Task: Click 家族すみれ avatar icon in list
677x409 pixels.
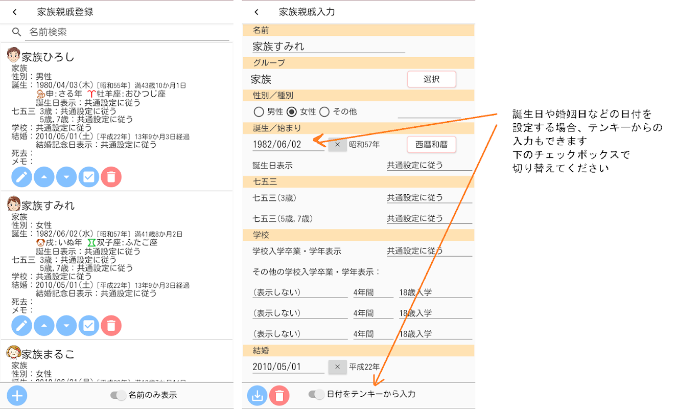Action: click(14, 203)
